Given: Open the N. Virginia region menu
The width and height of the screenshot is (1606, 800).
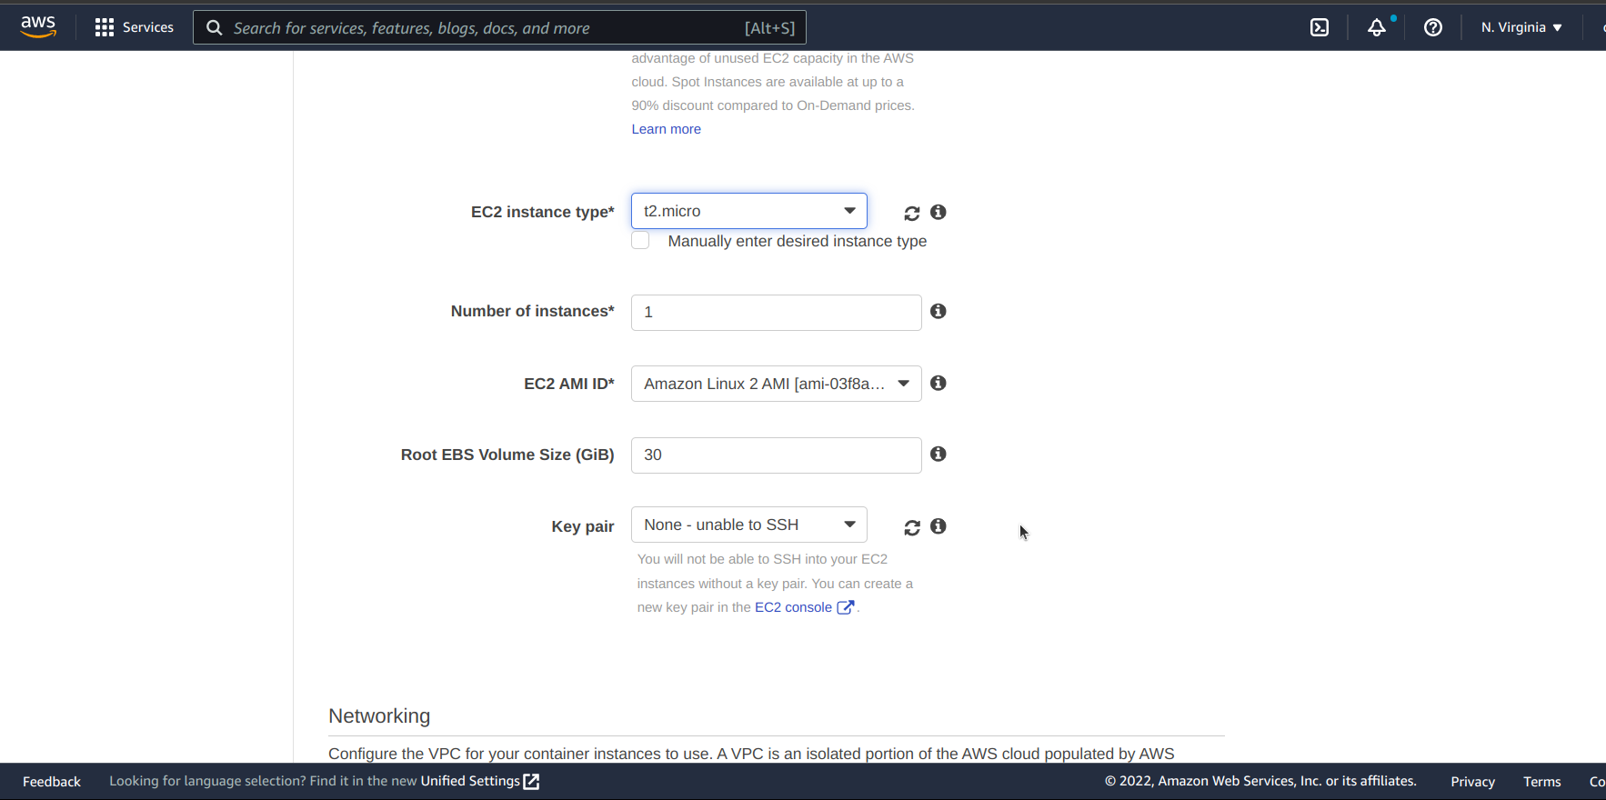Looking at the screenshot, I should click(x=1521, y=27).
